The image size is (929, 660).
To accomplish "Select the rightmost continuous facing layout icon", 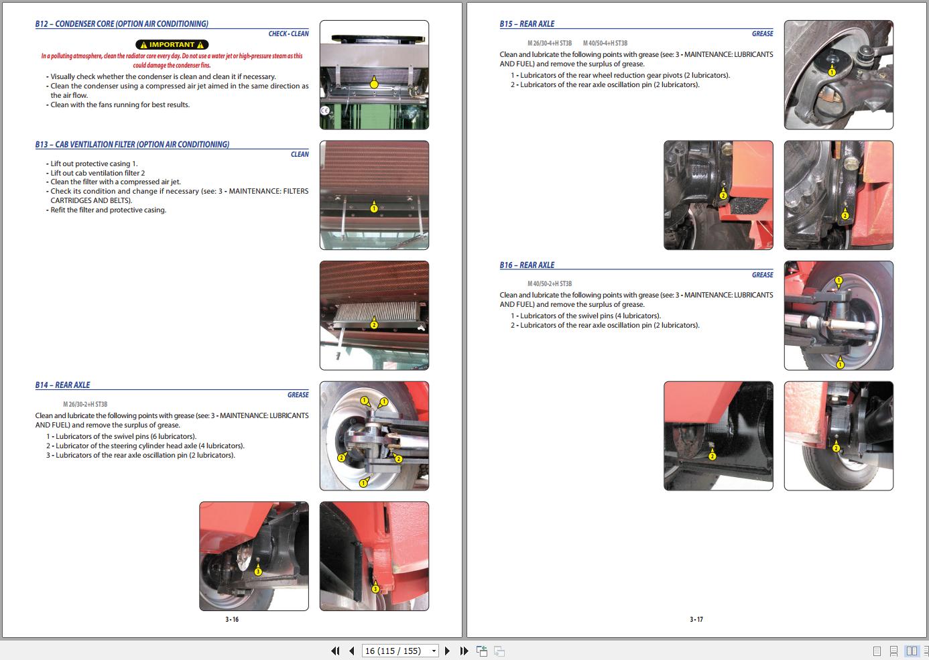I will tap(926, 650).
